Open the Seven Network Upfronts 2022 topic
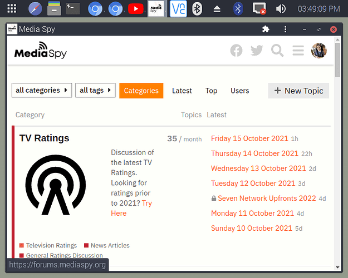Screen dimensions: 348x278 pyautogui.click(x=267, y=198)
